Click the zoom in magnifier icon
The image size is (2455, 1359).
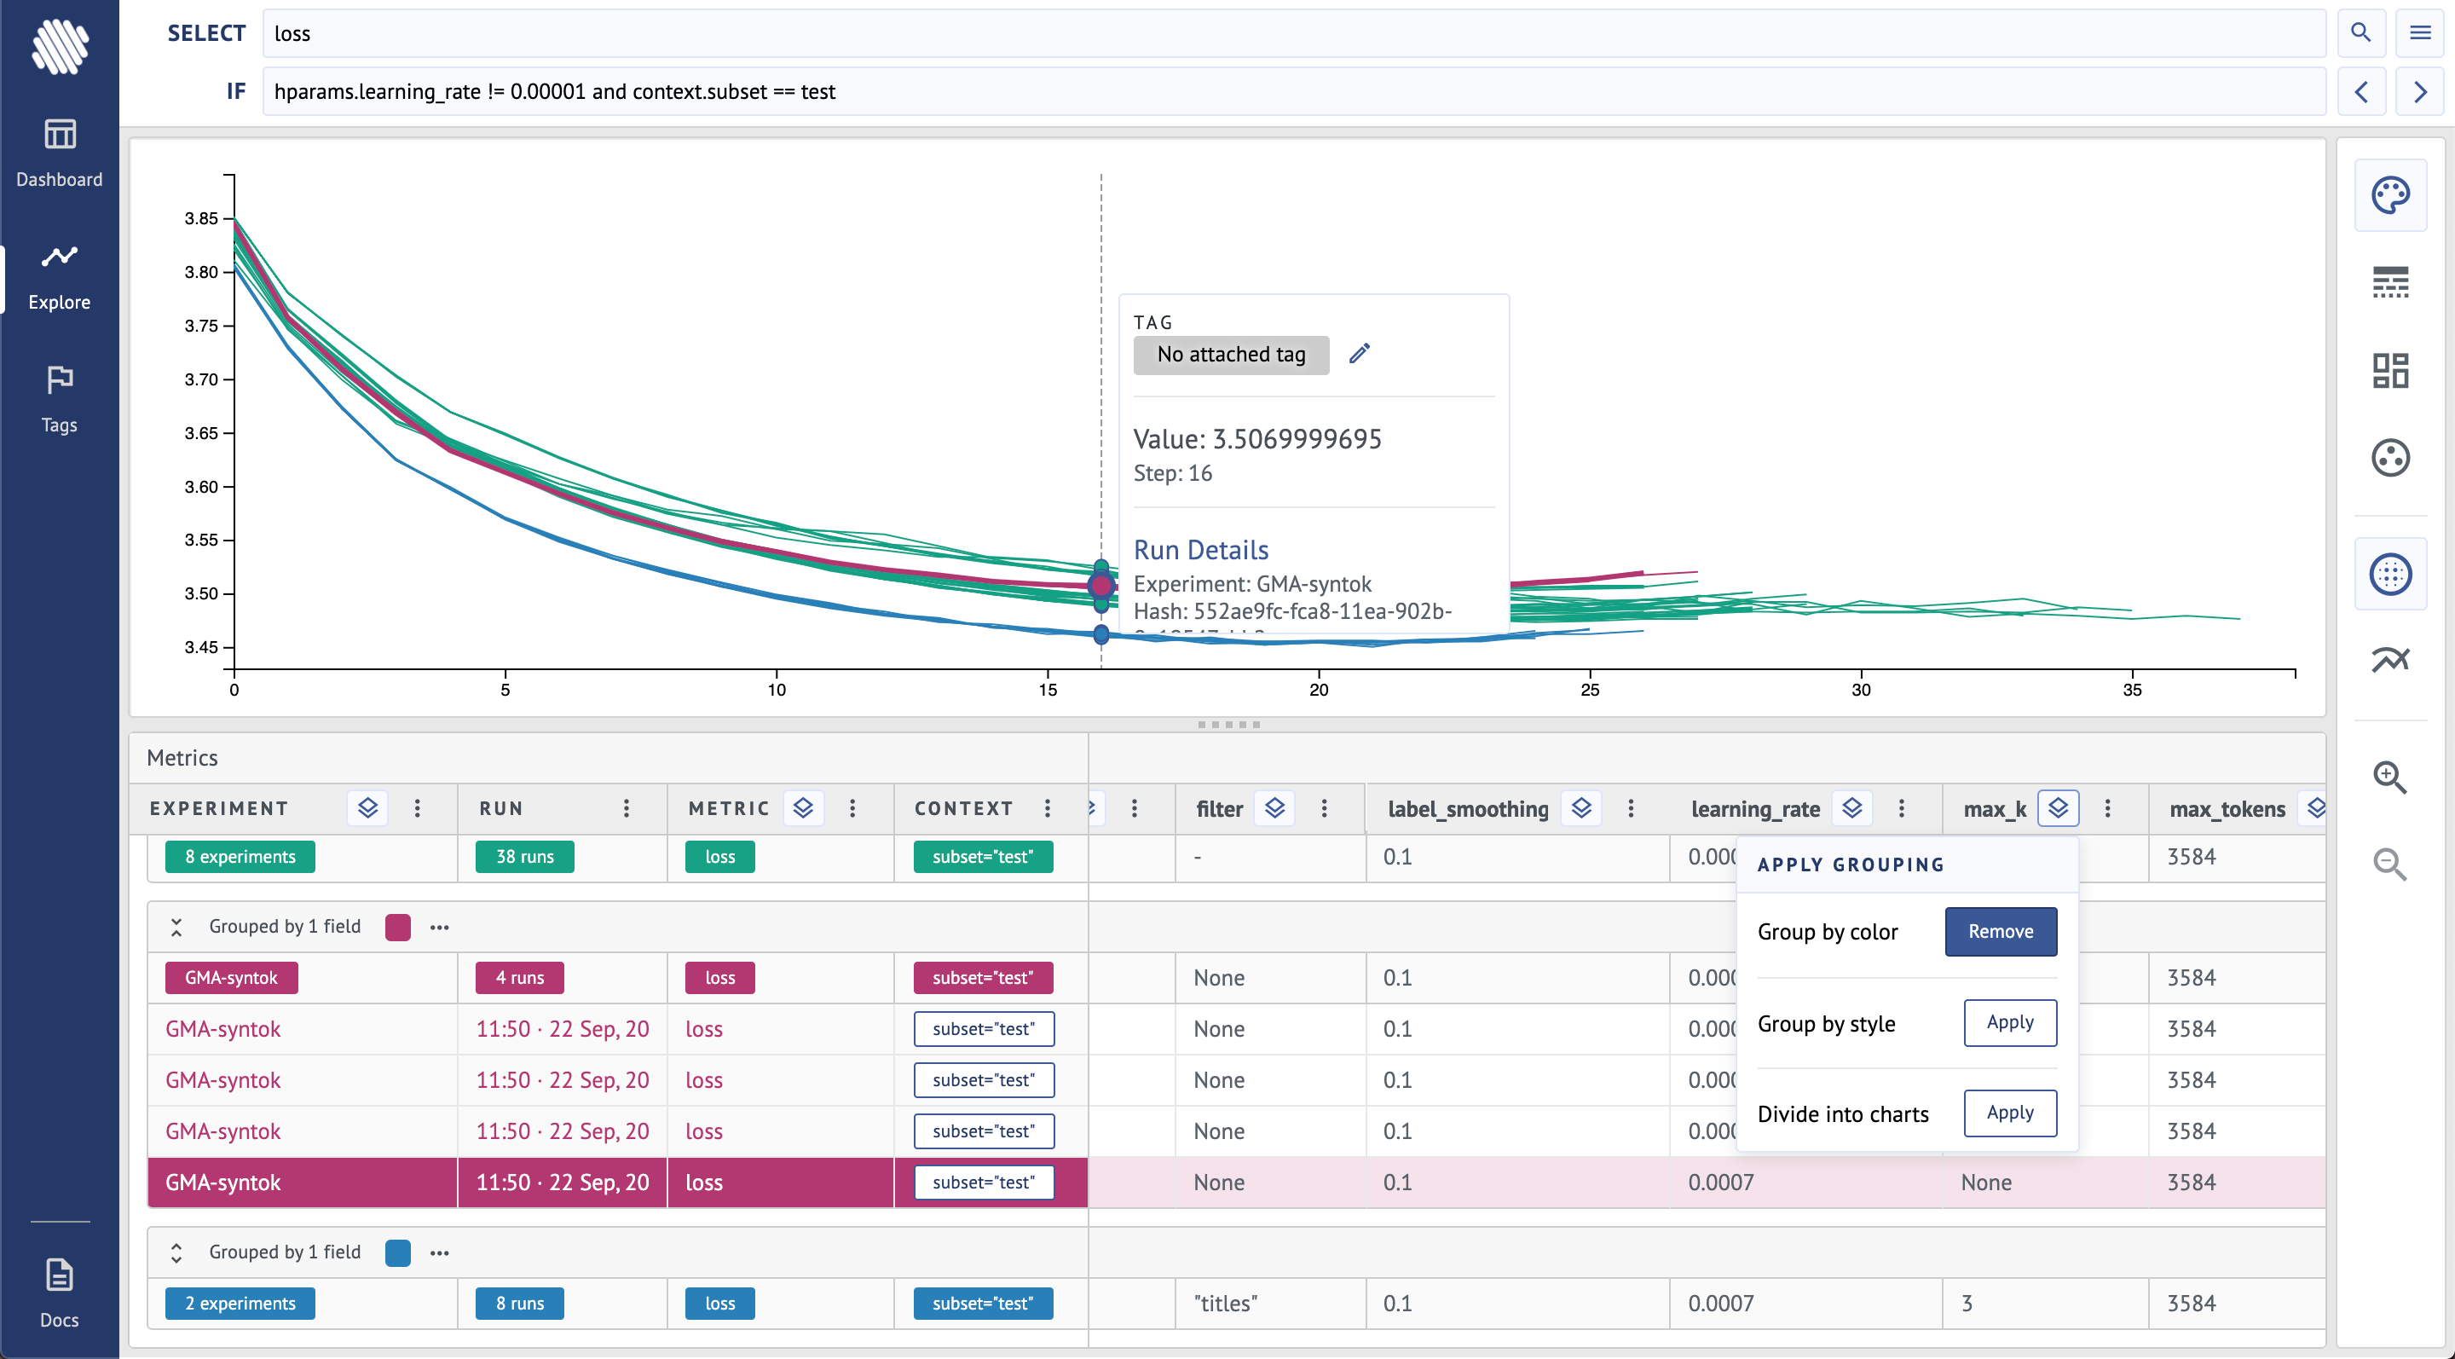pyautogui.click(x=2389, y=777)
